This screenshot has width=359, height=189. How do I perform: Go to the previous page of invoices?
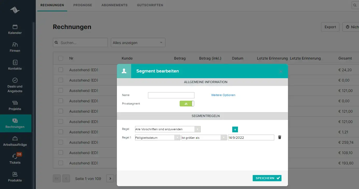(66, 178)
